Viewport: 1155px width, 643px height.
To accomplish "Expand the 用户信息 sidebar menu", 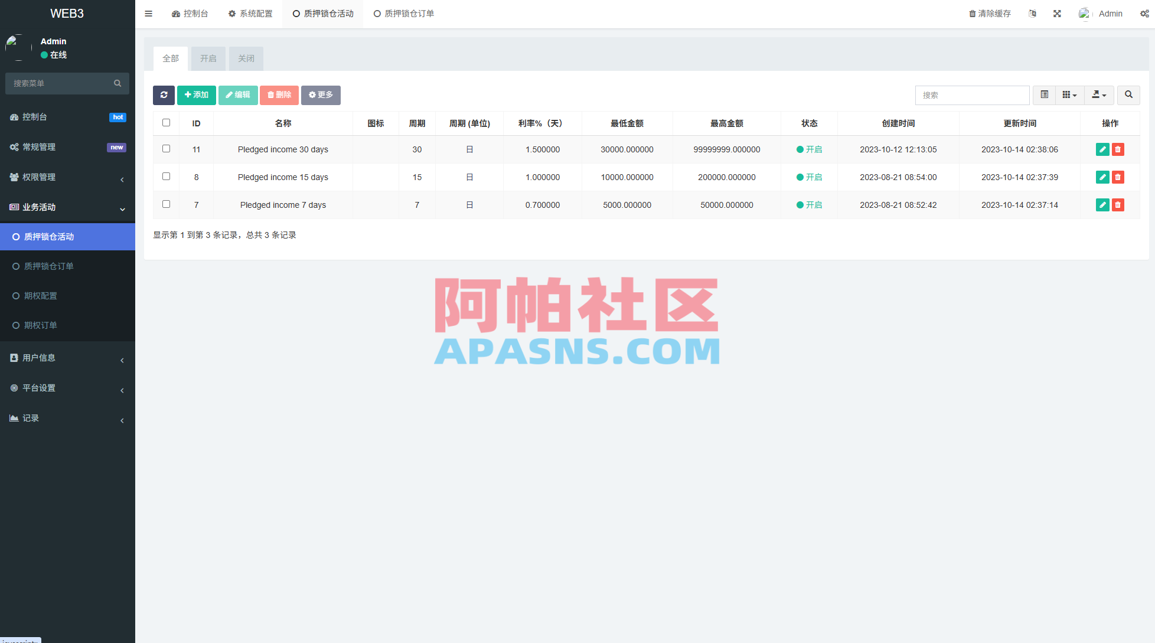I will (x=67, y=358).
